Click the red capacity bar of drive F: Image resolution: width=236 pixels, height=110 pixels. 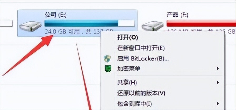tap(201, 23)
